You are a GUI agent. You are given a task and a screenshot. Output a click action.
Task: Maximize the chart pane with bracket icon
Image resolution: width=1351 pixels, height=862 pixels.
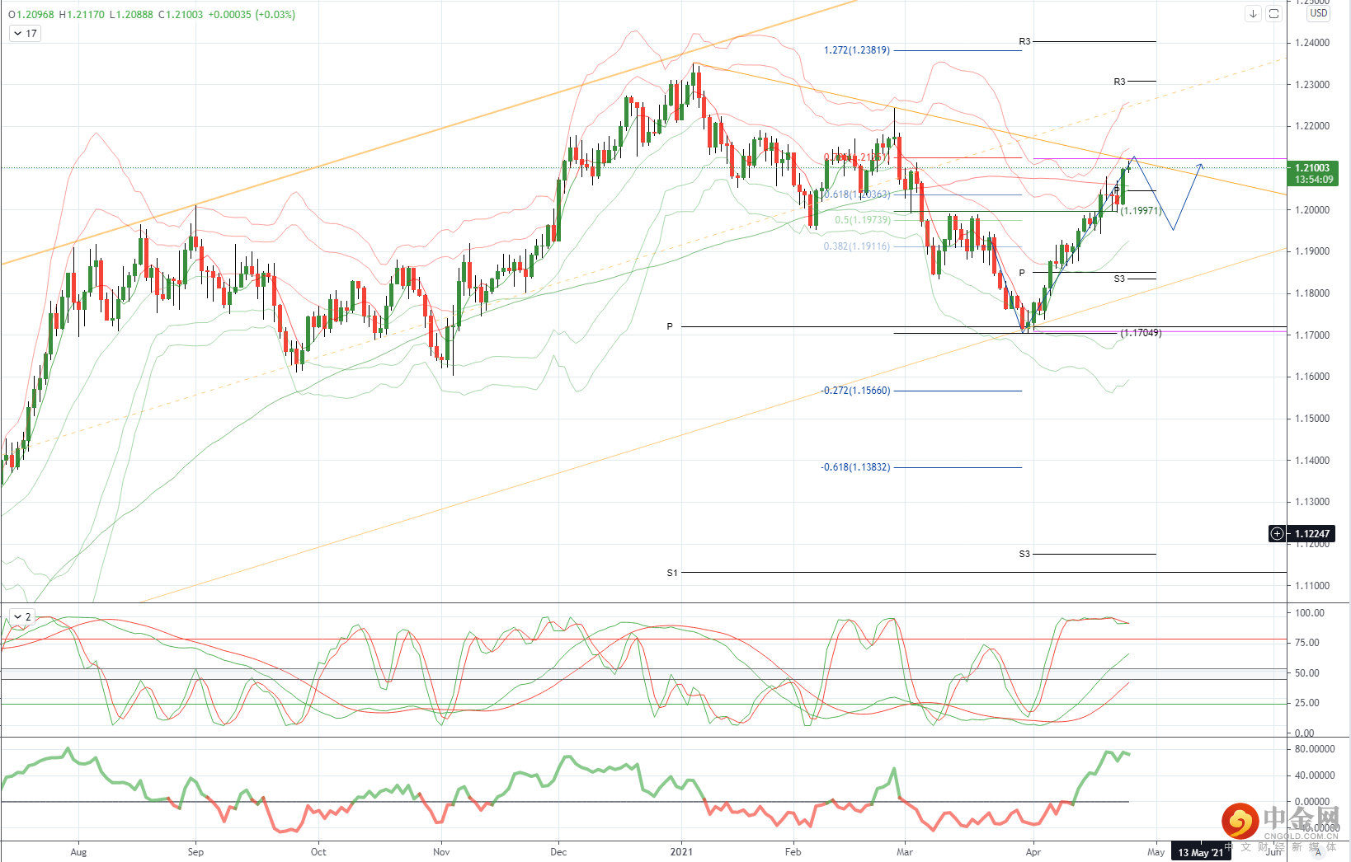[1273, 14]
